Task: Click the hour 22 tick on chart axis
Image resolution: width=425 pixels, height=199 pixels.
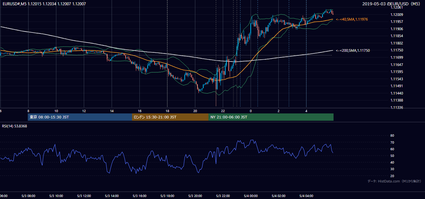Action: click(x=223, y=111)
